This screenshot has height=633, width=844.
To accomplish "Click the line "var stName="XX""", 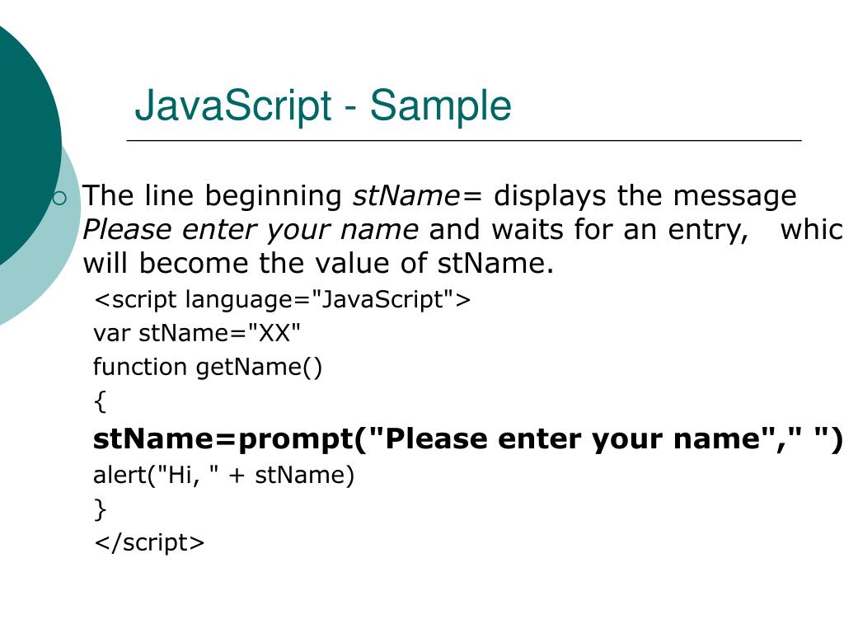I will [x=196, y=333].
